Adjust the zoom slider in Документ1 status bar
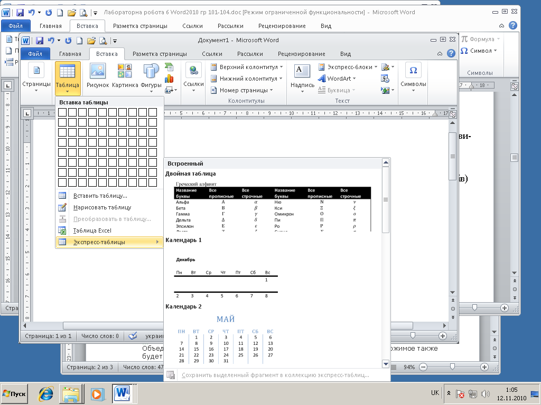The width and height of the screenshot is (541, 405). [413, 335]
